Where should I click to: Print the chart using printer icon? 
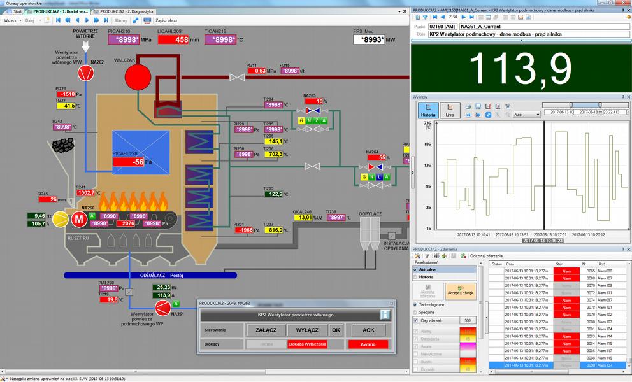(468, 106)
